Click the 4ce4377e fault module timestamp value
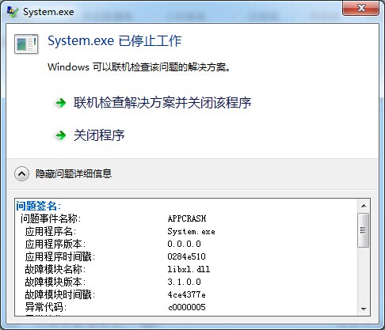385x330 pixels. point(187,294)
